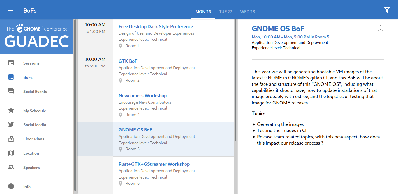The image size is (398, 194).
Task: Click the '10:00 AM to 5:00 PM' time slot
Action: 95,63
